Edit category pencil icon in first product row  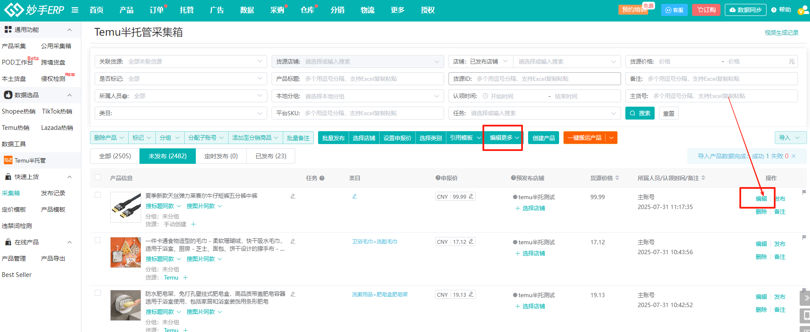[x=355, y=196]
